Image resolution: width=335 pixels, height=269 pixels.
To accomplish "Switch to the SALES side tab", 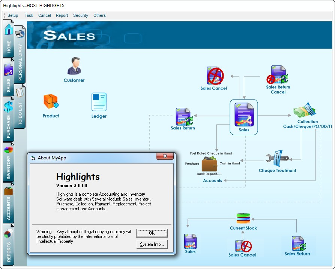I will [9, 77].
